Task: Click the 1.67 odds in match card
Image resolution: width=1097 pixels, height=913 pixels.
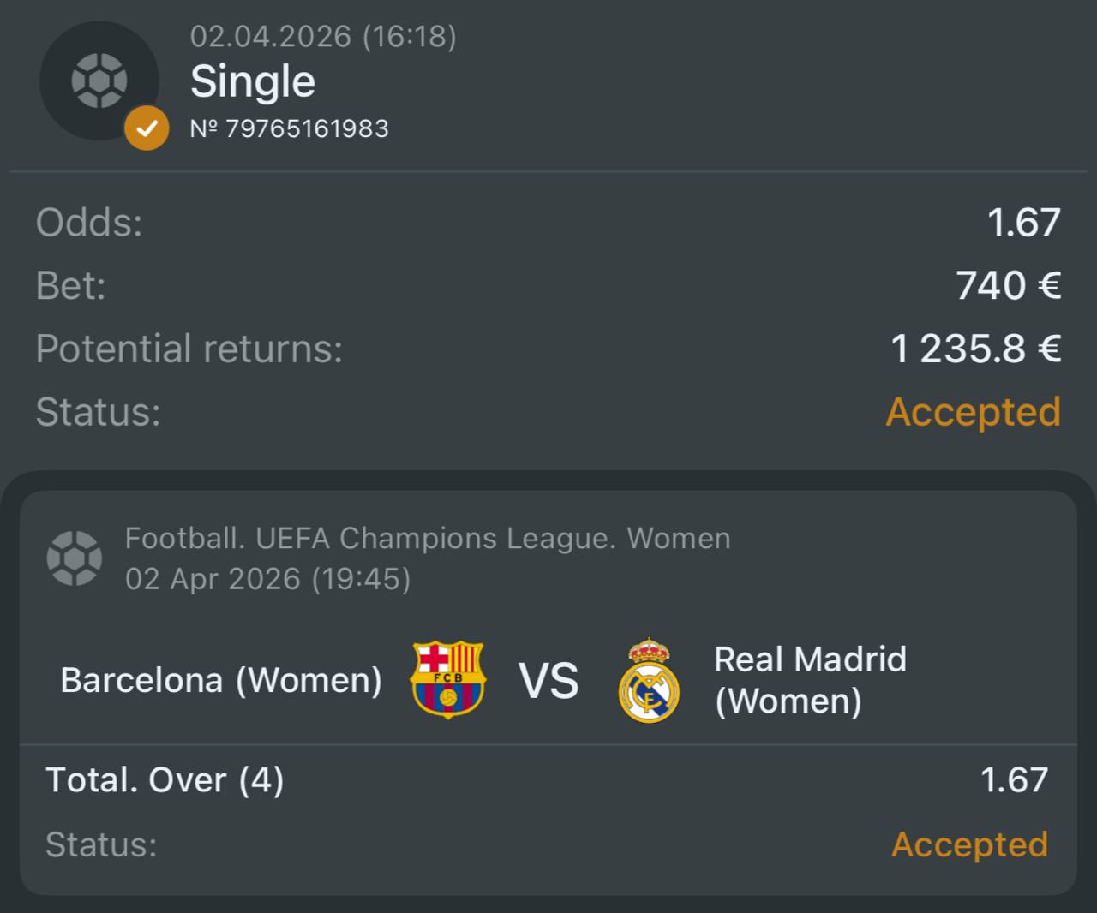Action: coord(1014,780)
